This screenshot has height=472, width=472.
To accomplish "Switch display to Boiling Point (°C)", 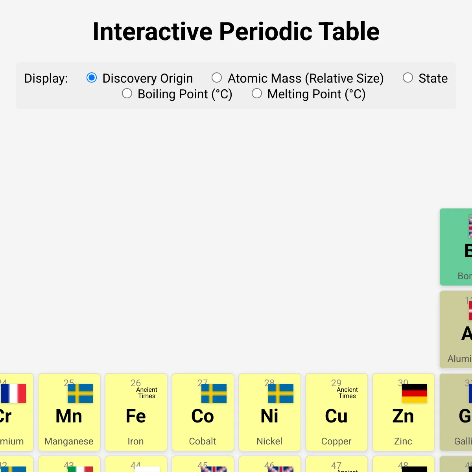I will pyautogui.click(x=127, y=94).
